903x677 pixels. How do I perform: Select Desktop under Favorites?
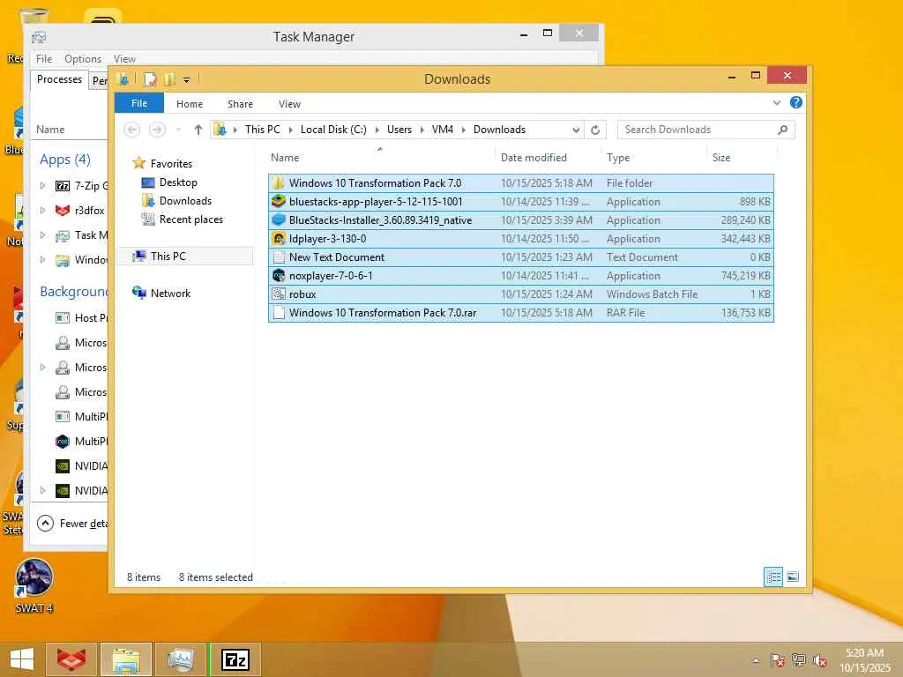click(178, 182)
